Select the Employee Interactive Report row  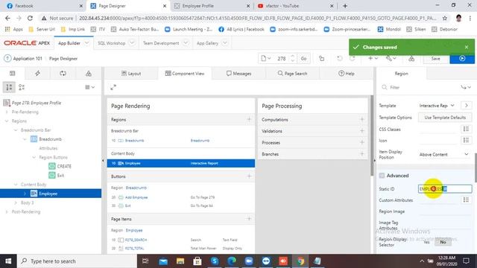click(181, 163)
